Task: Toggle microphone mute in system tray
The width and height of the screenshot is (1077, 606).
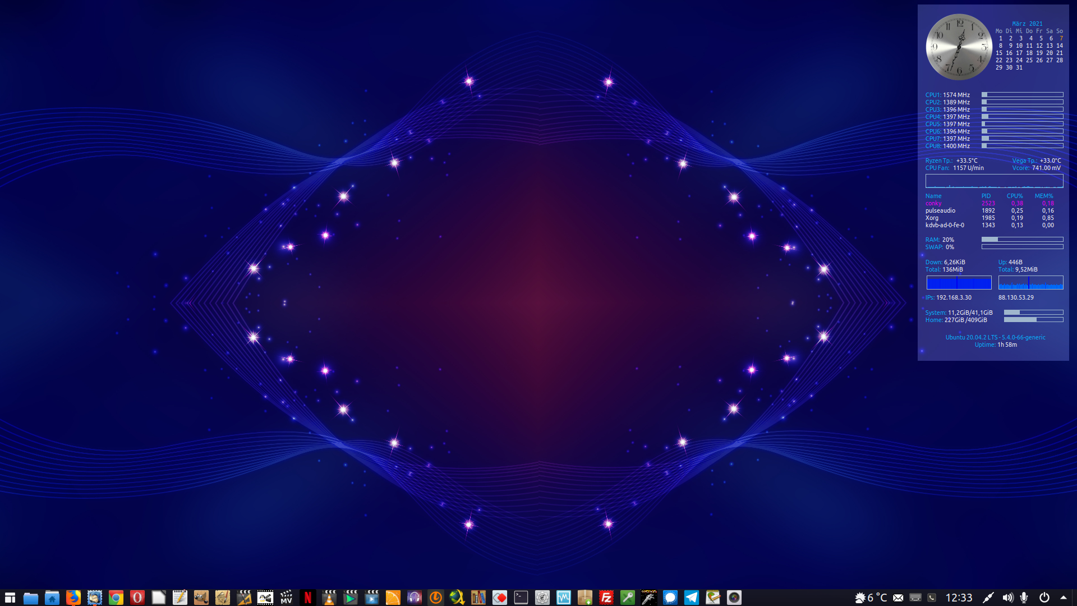Action: [1024, 598]
